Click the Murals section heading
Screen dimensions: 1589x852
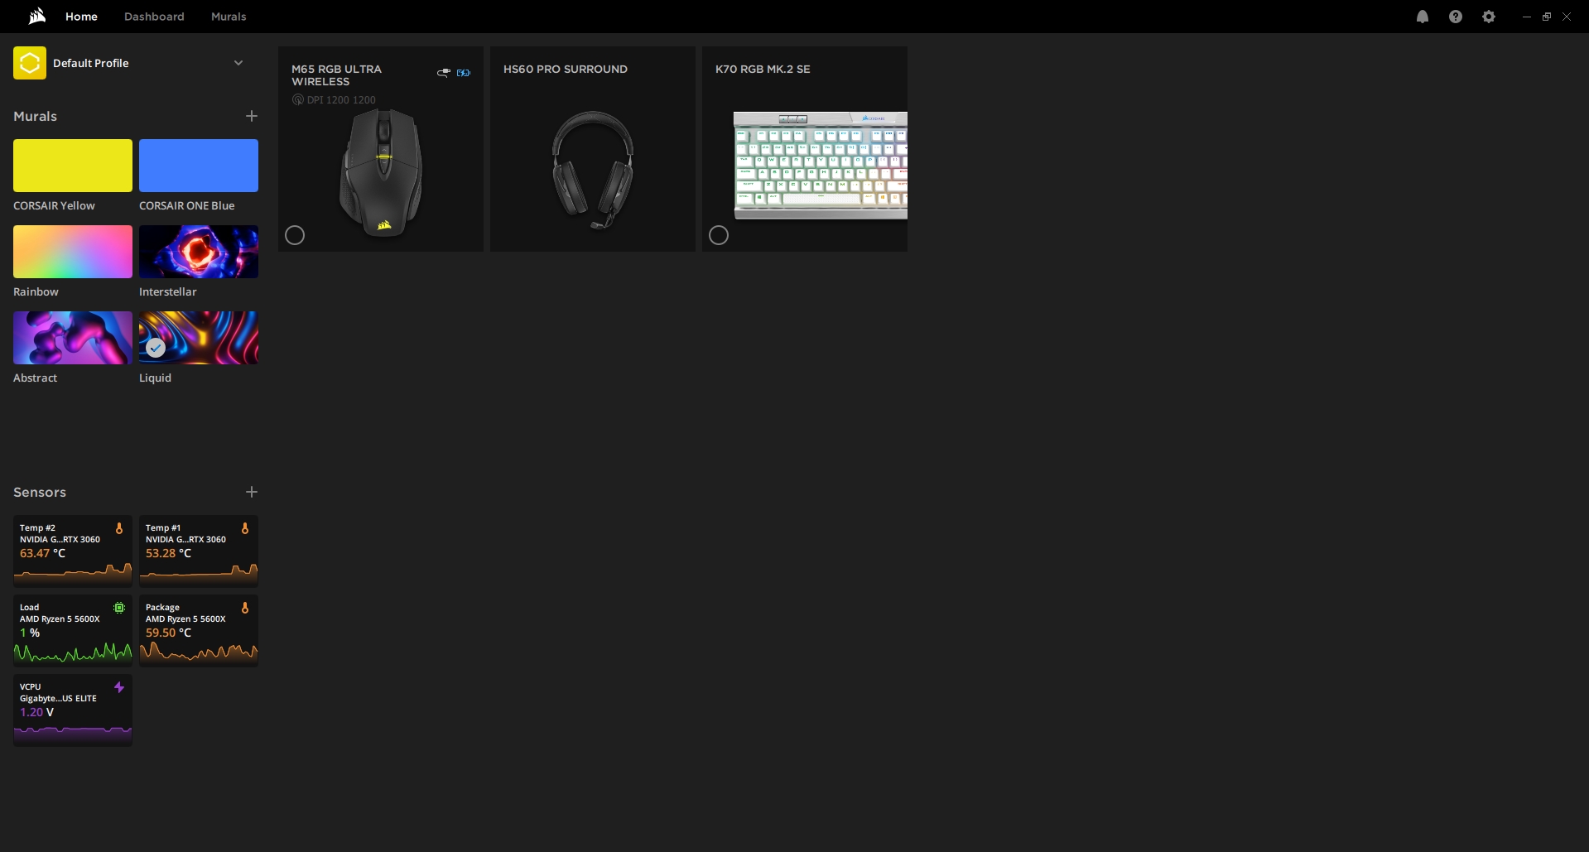[35, 116]
